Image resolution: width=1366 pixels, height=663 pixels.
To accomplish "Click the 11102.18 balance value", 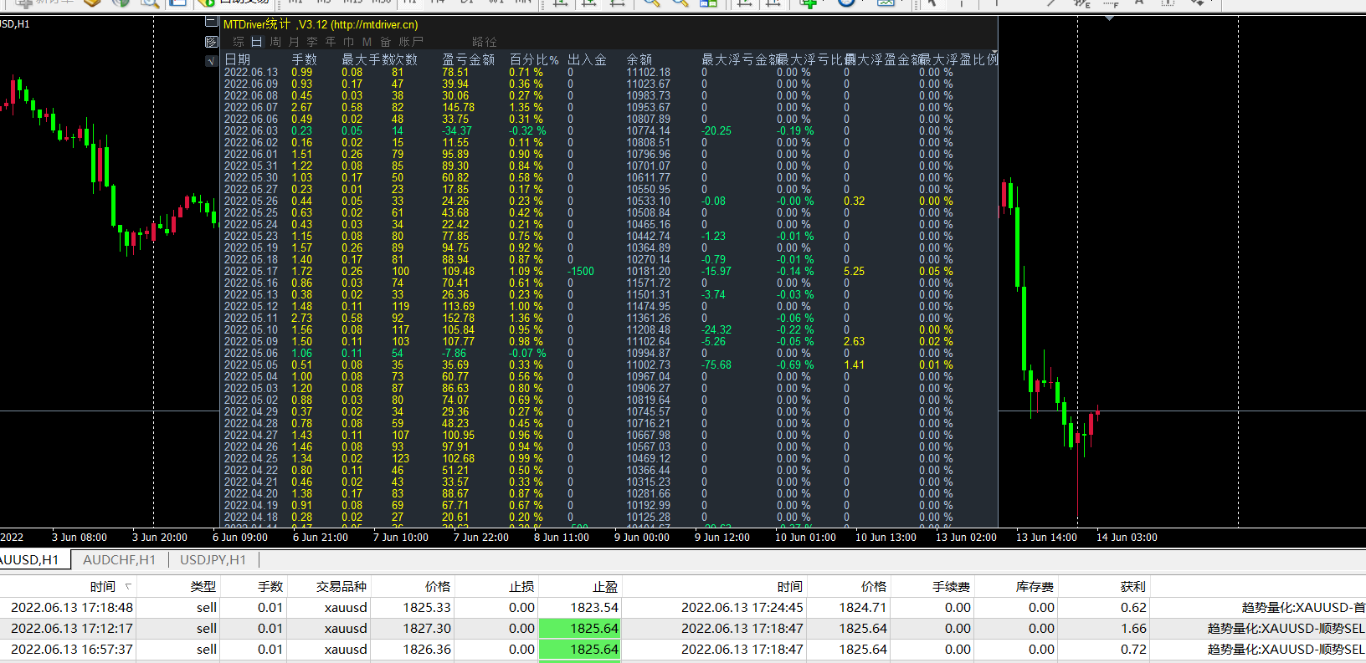I will tap(649, 73).
